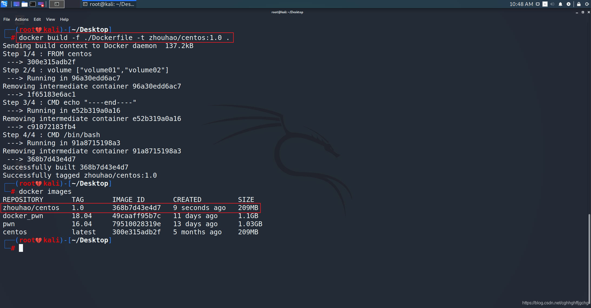
Task: Click the network display tray icon
Action: [538, 4]
